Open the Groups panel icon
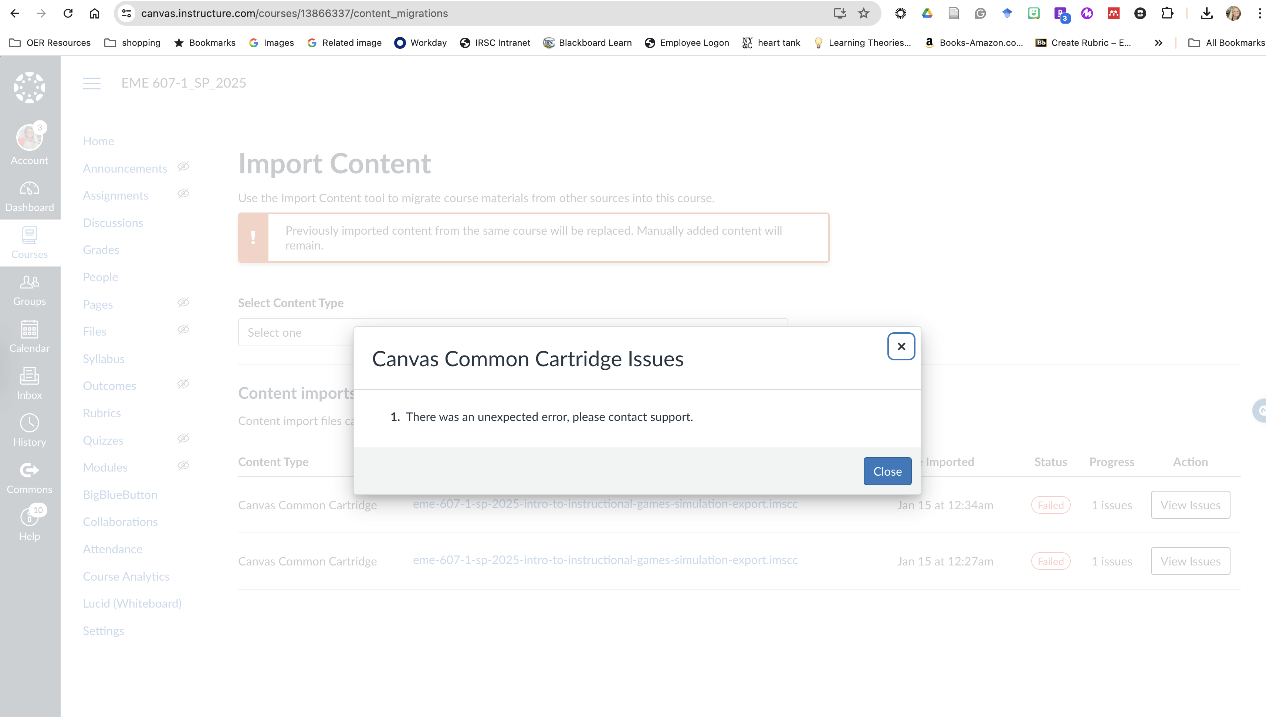 (30, 289)
